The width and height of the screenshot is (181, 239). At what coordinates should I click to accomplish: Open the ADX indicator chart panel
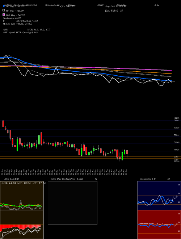[22, 196]
